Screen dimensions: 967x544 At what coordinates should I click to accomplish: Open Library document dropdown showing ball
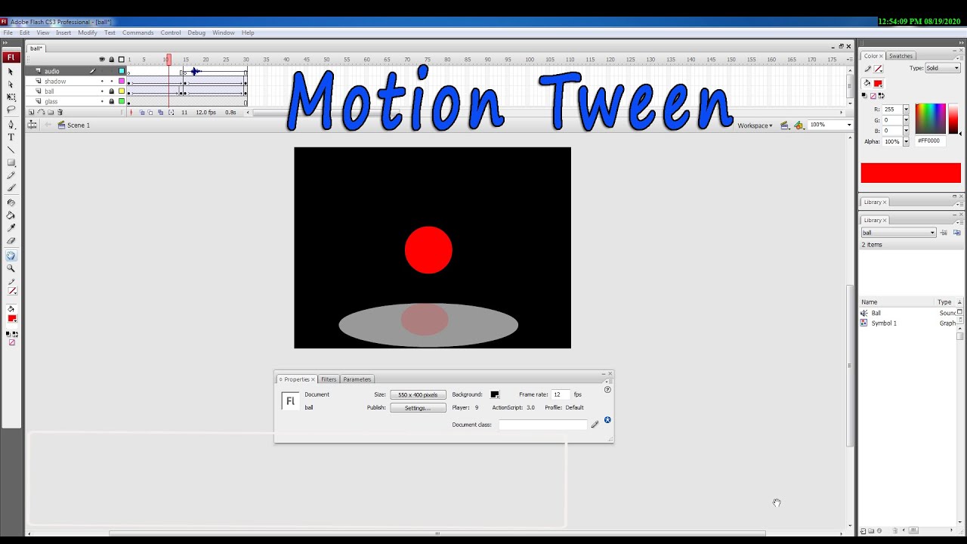(x=898, y=233)
